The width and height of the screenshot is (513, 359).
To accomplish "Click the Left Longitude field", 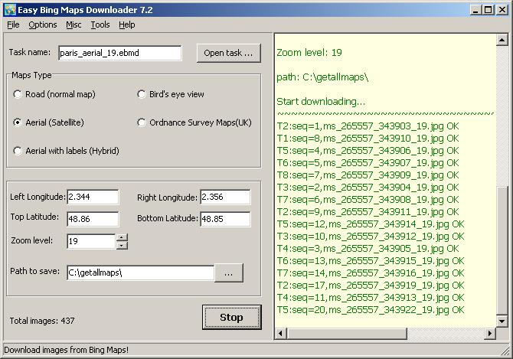I will point(93,197).
